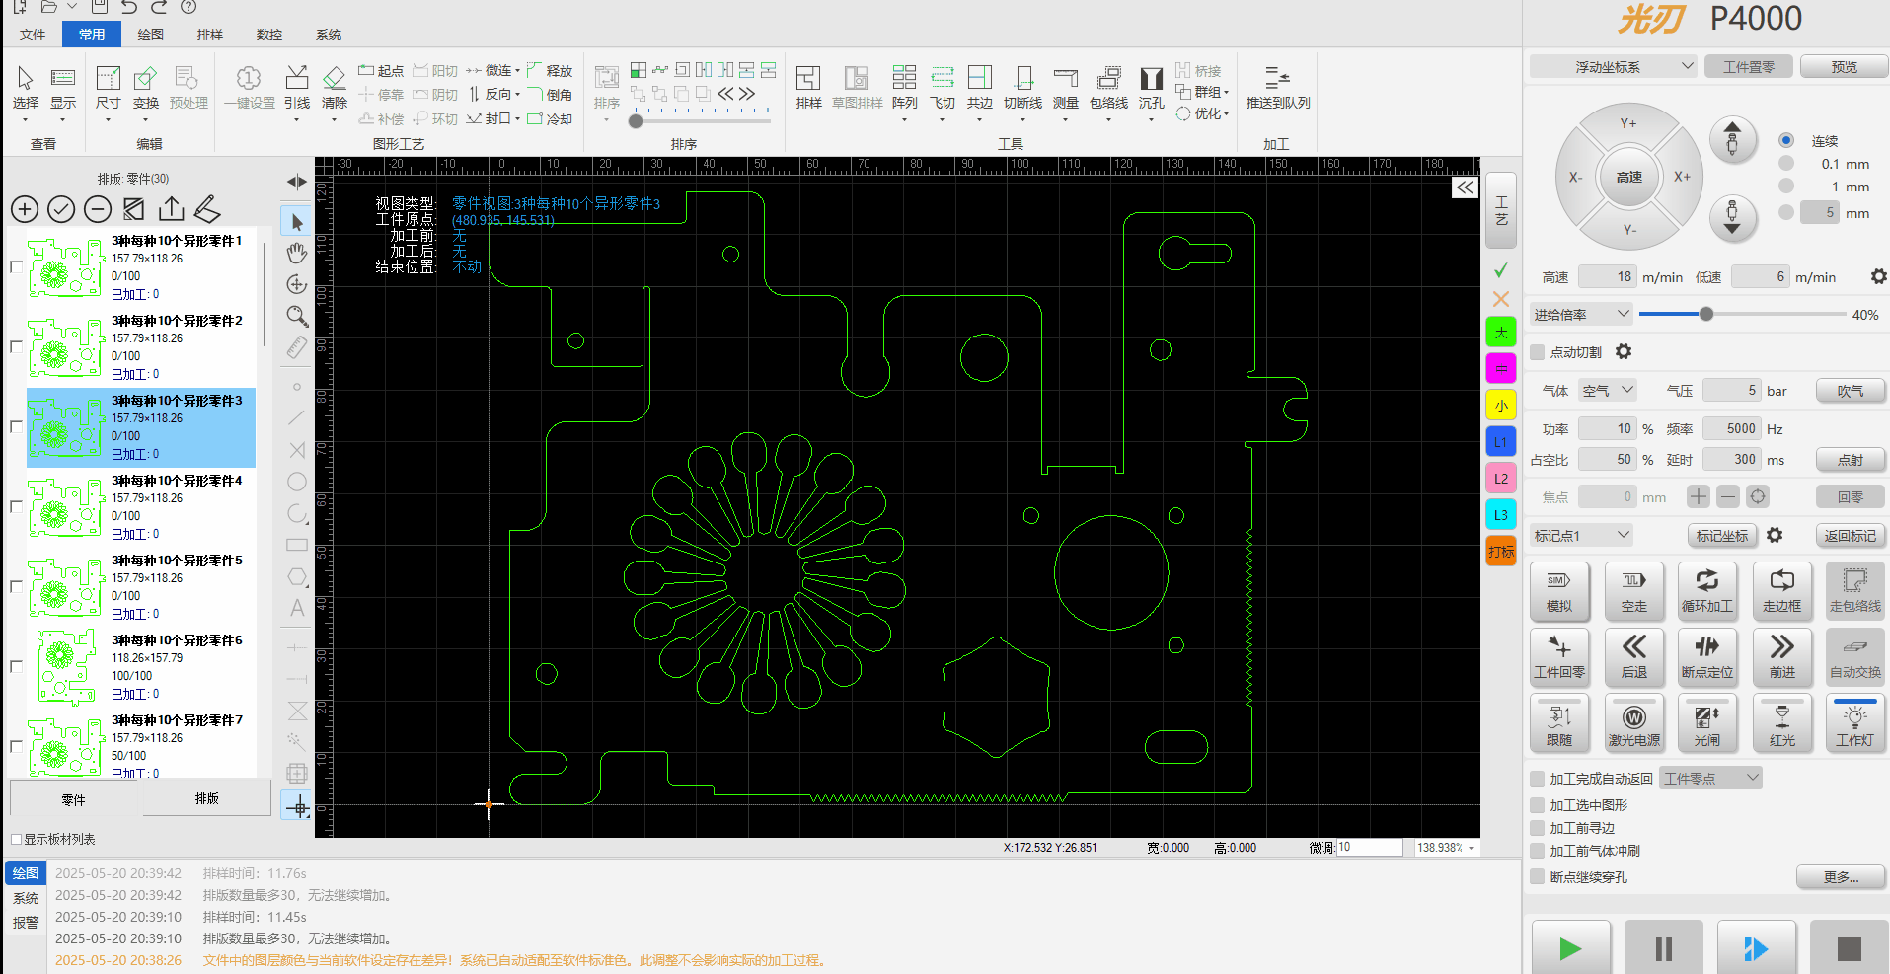Select the magenta 中 layer swatch
The height and width of the screenshot is (974, 1890).
click(1501, 369)
